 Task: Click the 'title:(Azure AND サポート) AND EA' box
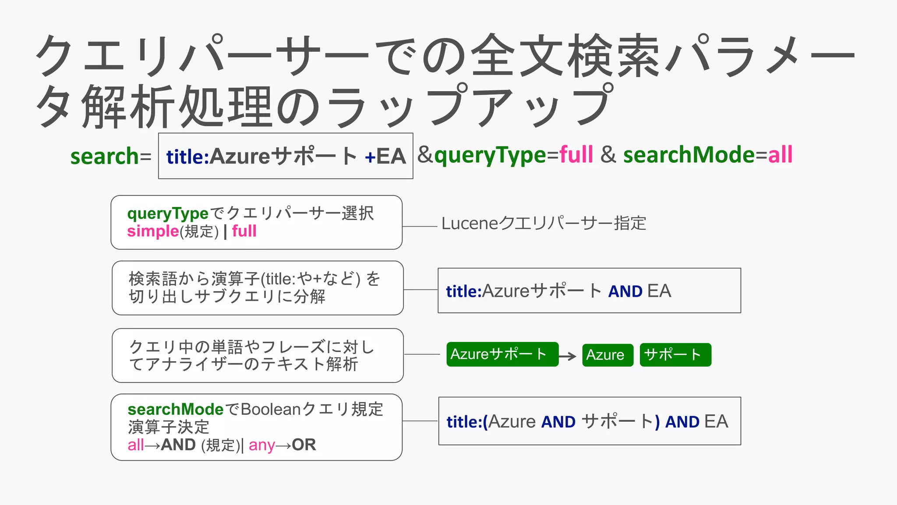(590, 421)
